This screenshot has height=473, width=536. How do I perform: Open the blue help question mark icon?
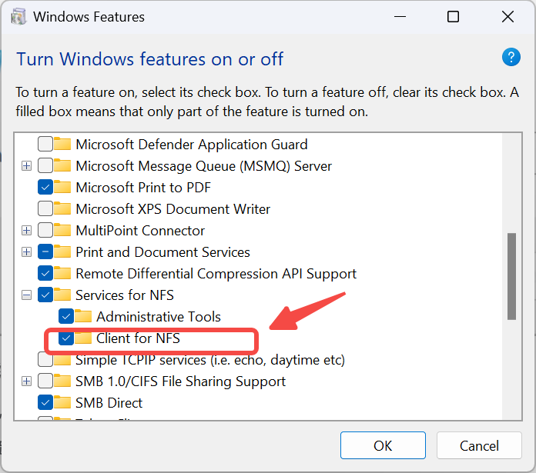511,57
